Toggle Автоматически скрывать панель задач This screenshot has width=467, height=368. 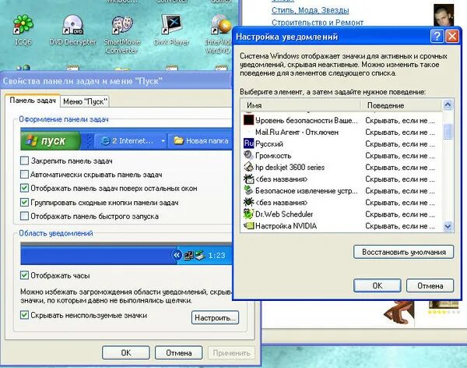click(x=24, y=175)
